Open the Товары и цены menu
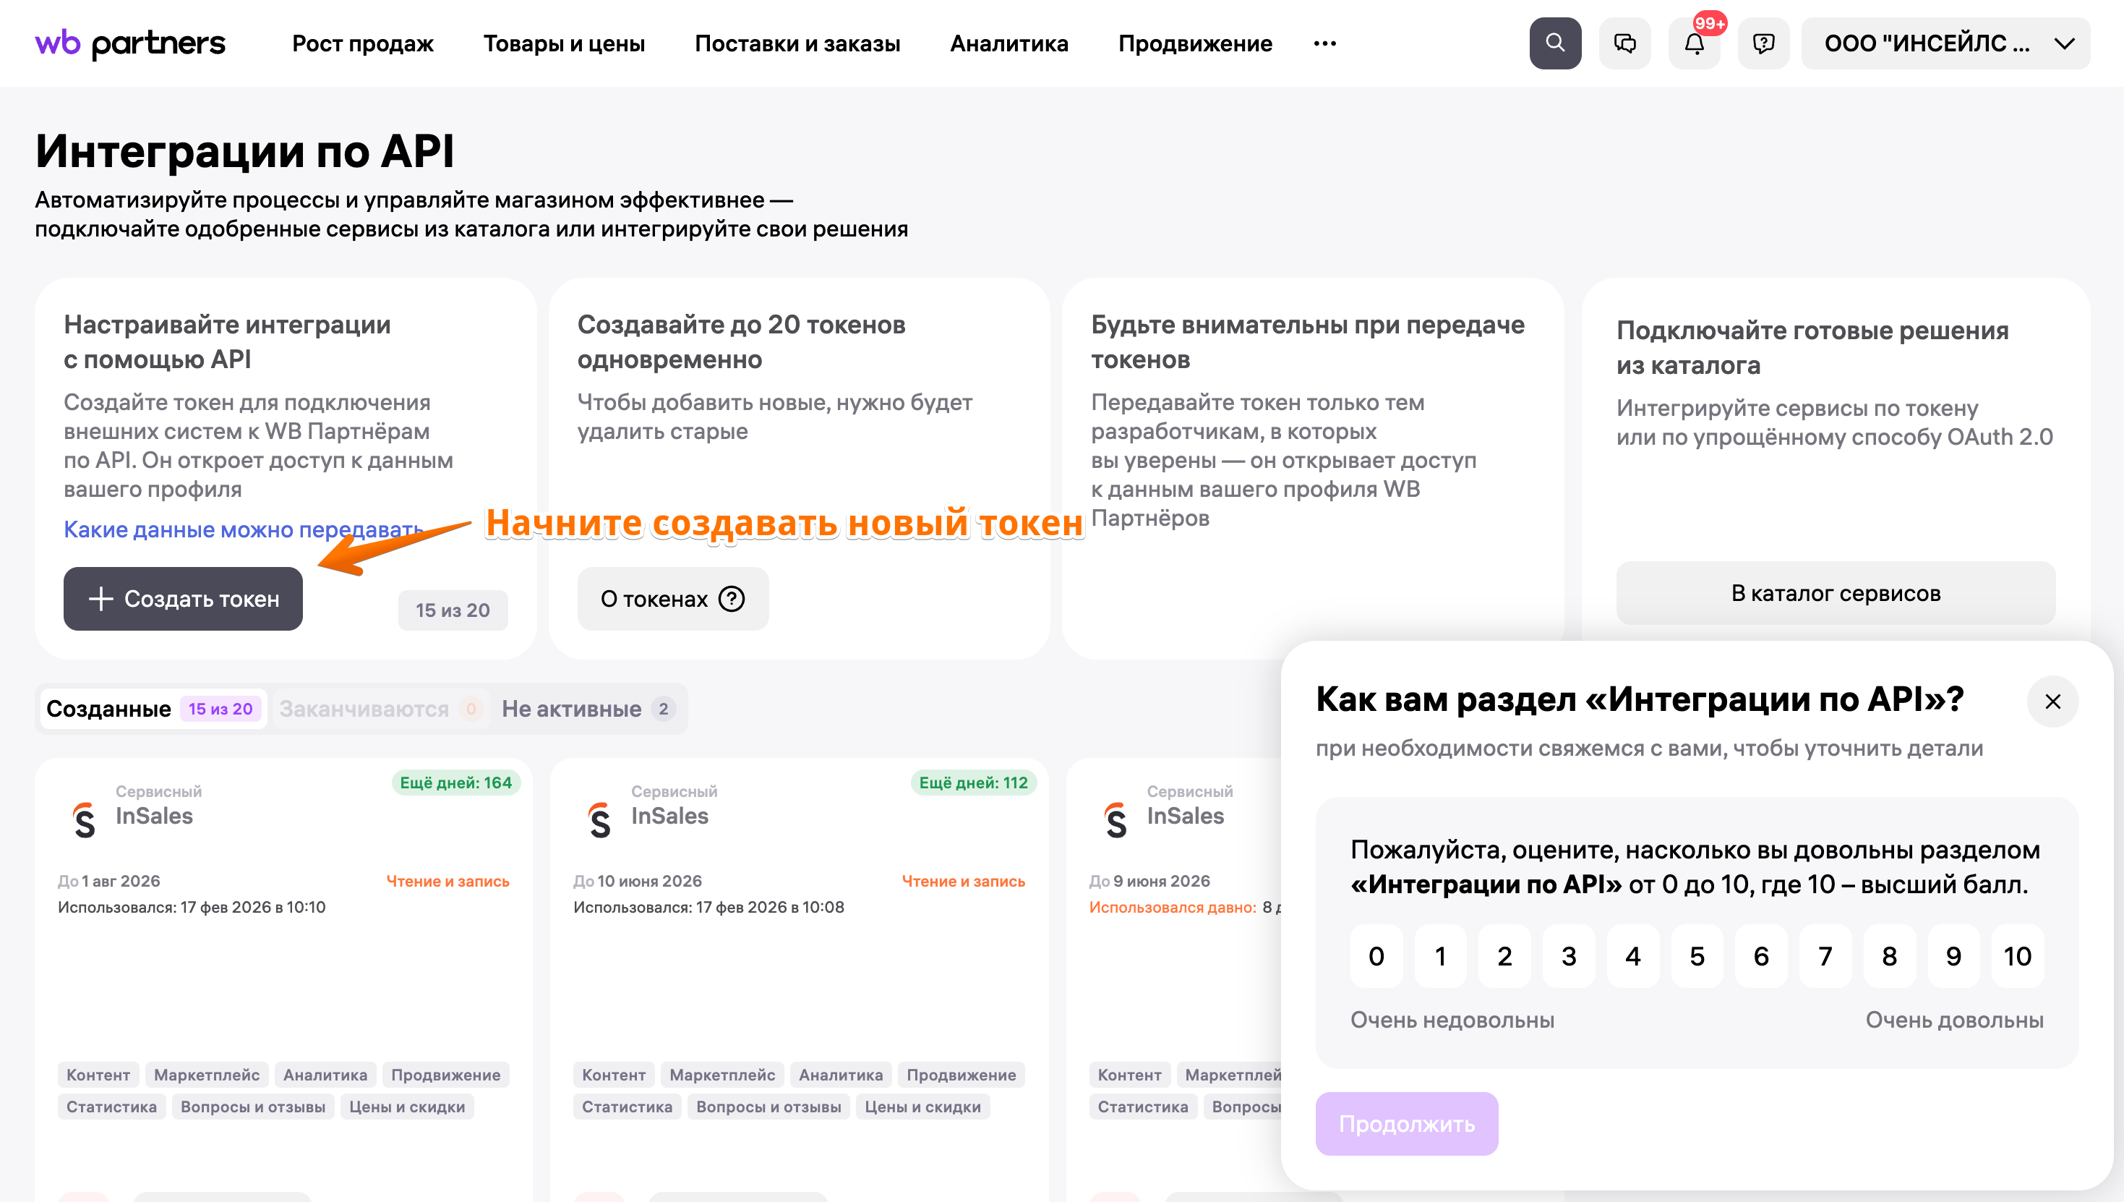Image resolution: width=2124 pixels, height=1202 pixels. (564, 43)
